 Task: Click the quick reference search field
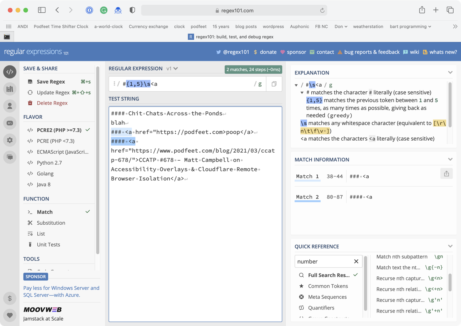323,261
